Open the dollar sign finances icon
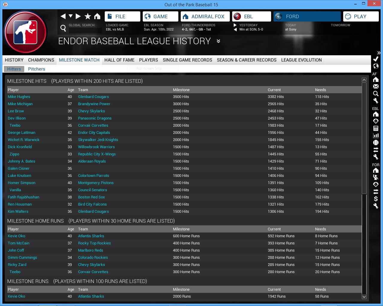383x306 pixels. [376, 199]
